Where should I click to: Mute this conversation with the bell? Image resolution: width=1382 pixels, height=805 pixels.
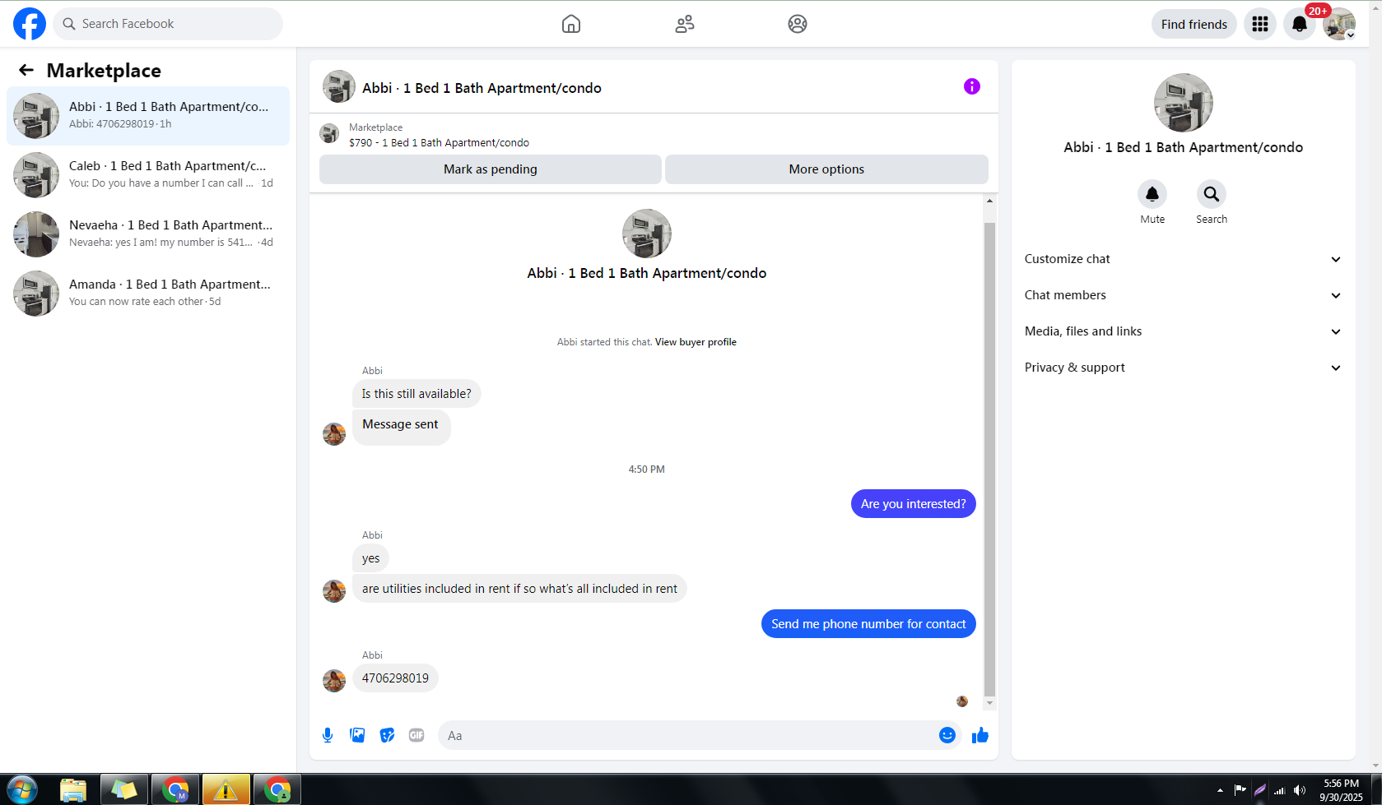click(1152, 194)
